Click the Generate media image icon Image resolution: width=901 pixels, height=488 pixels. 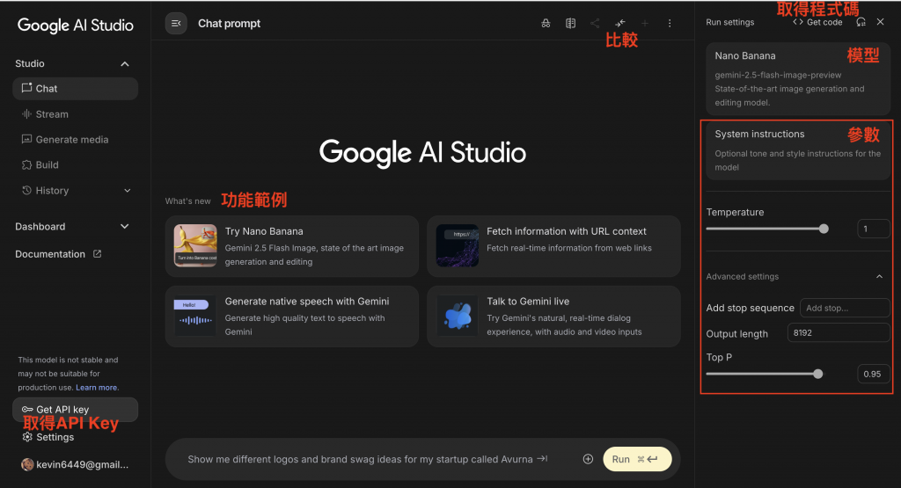(26, 139)
